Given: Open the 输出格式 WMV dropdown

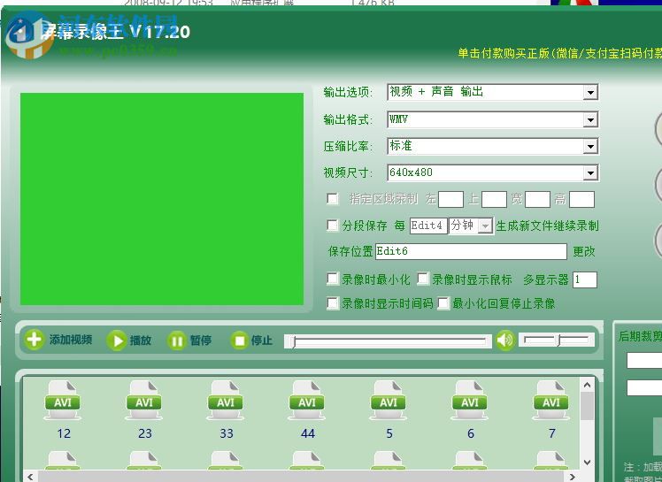Looking at the screenshot, I should click(590, 120).
